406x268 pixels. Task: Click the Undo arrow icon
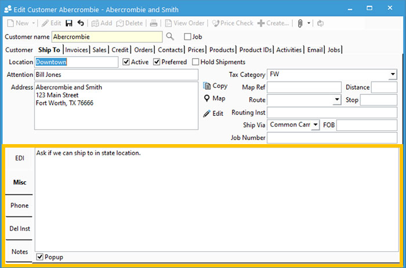[81, 23]
